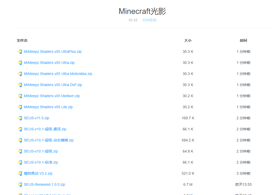Click the 584.2 K size value
The width and height of the screenshot is (272, 195).
click(x=188, y=140)
